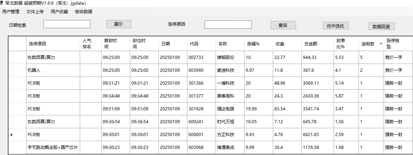Open the 板块数据 menu
Viewport: 413px width, 155px height.
tap(84, 11)
